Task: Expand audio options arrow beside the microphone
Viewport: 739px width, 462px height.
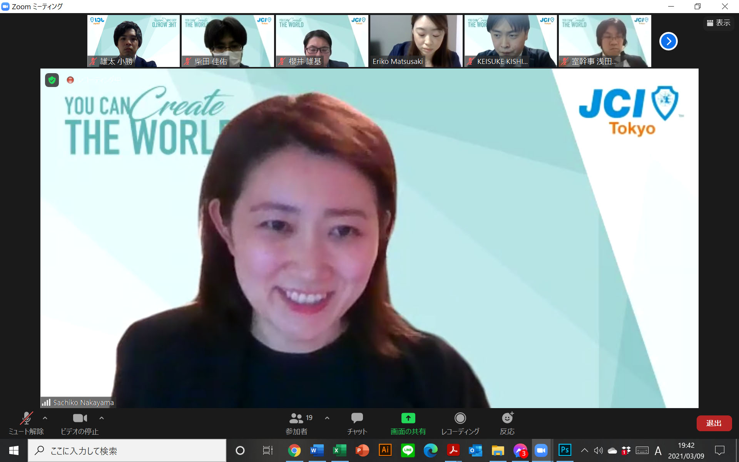Action: [45, 418]
